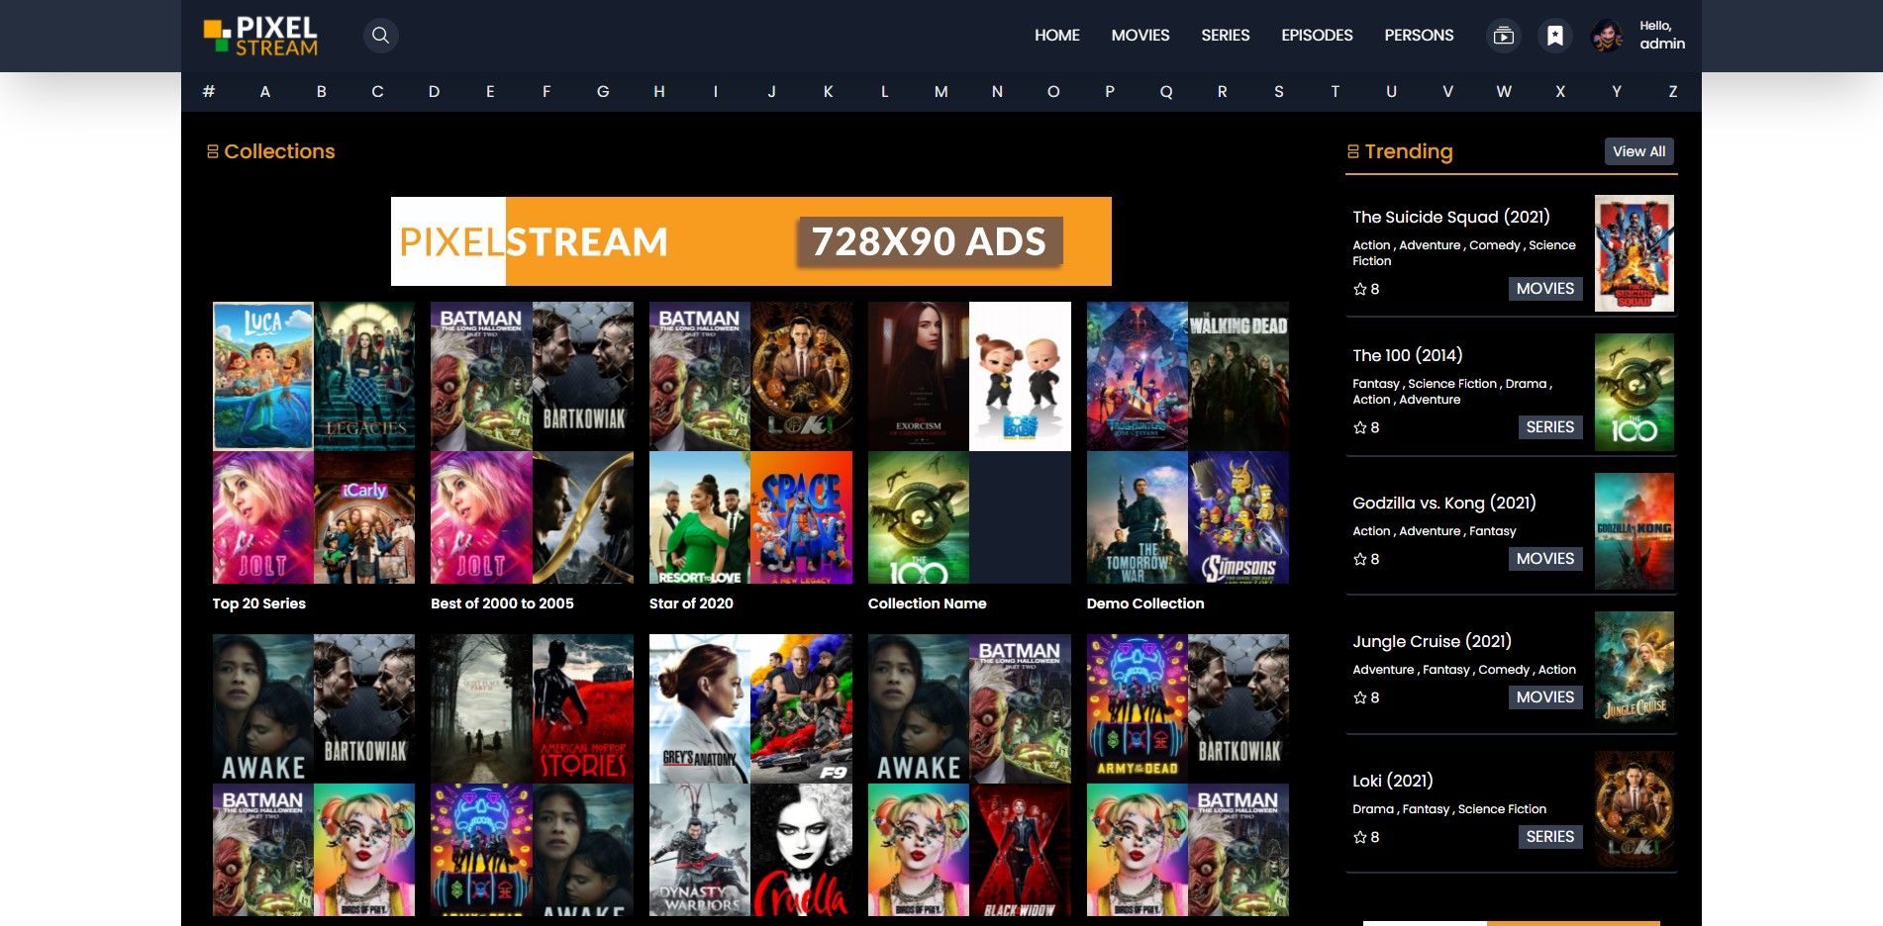Filter titles by letter Q

(1166, 91)
